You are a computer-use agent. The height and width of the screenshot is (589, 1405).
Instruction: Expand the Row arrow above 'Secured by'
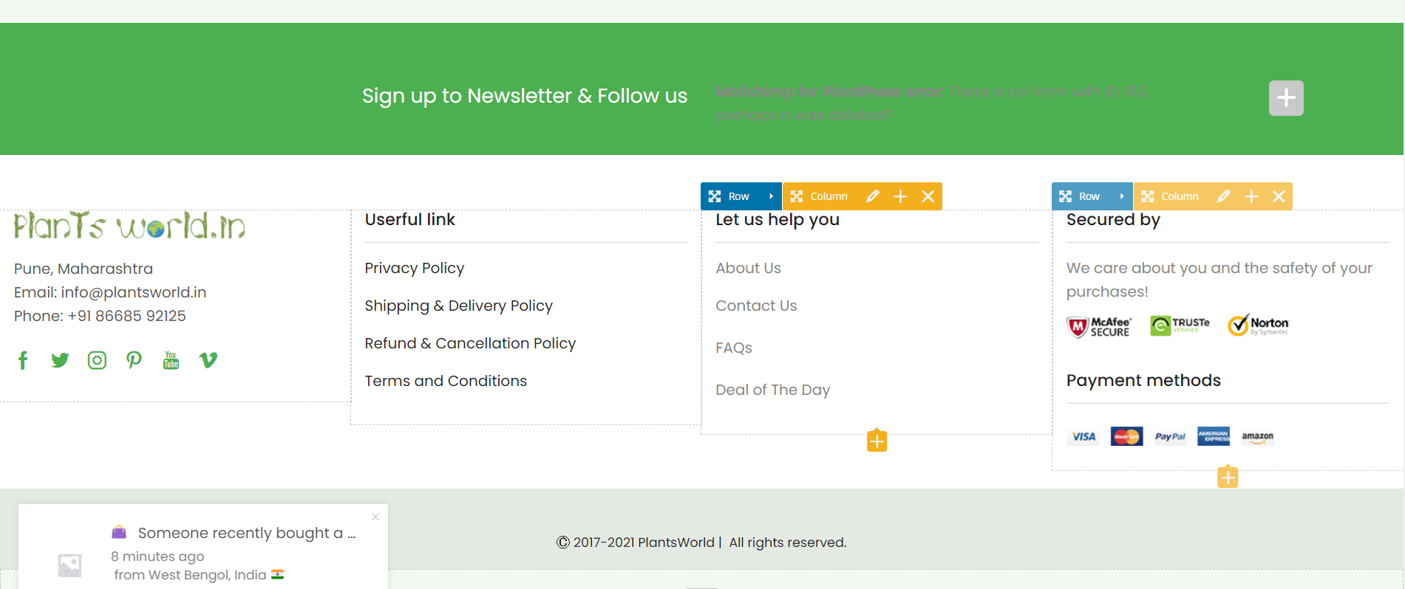click(1122, 196)
